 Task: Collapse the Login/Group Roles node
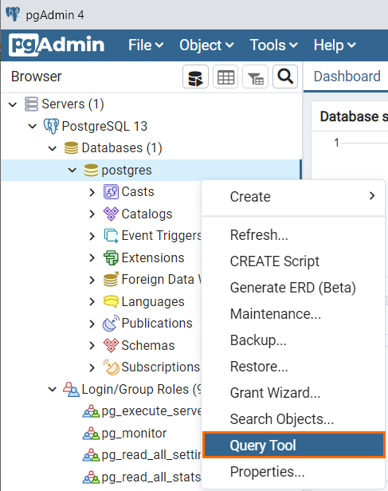[53, 389]
